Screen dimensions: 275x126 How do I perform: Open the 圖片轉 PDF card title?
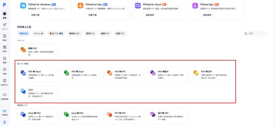pos(163,113)
